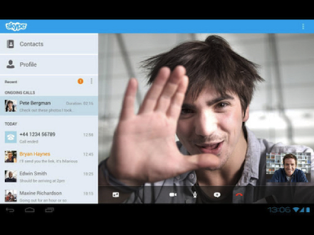Click the battery status icon

tap(308, 210)
